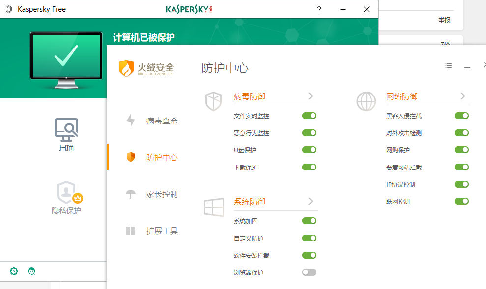
Task: Click the Kaspersky scan monitor icon
Action: (66, 129)
